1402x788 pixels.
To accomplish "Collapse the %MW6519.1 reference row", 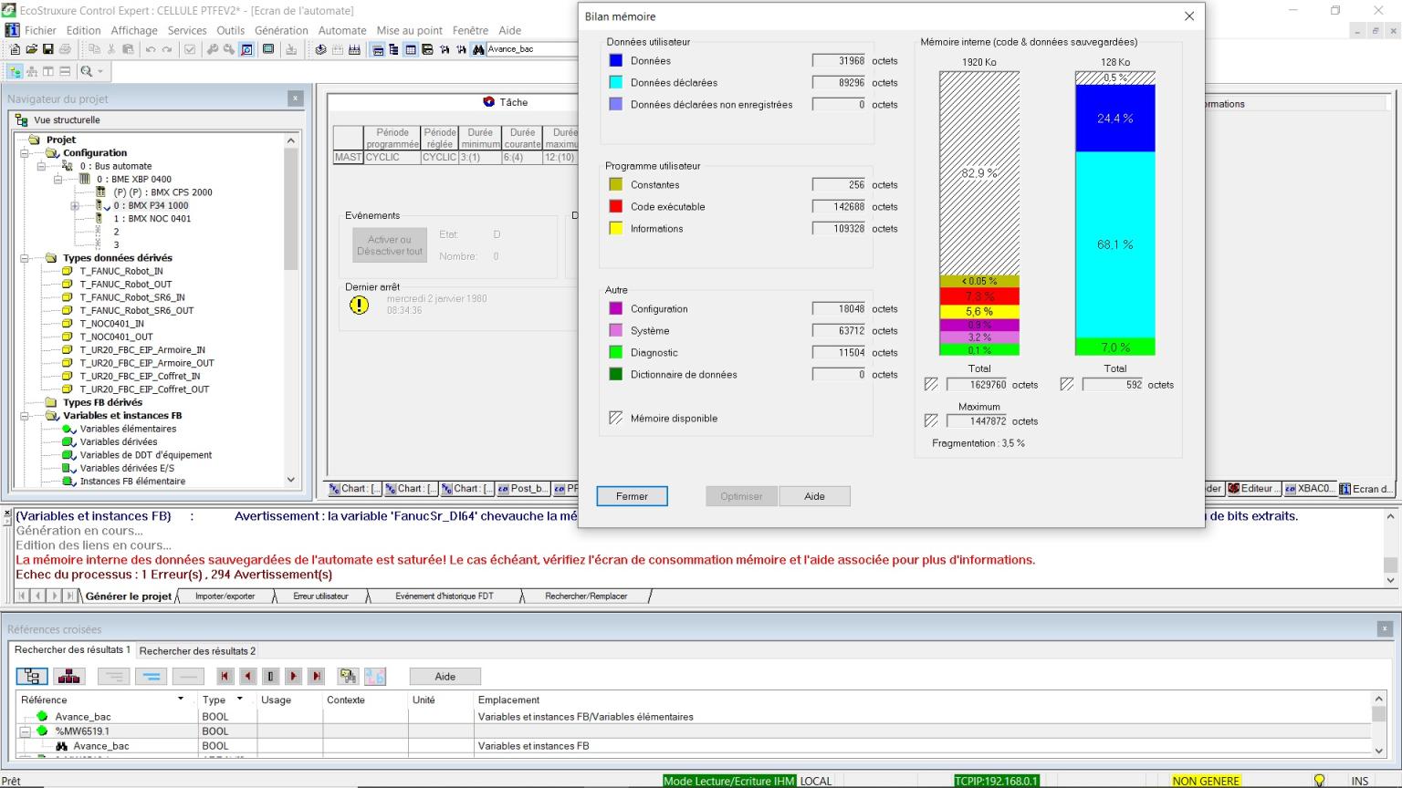I will coord(26,731).
